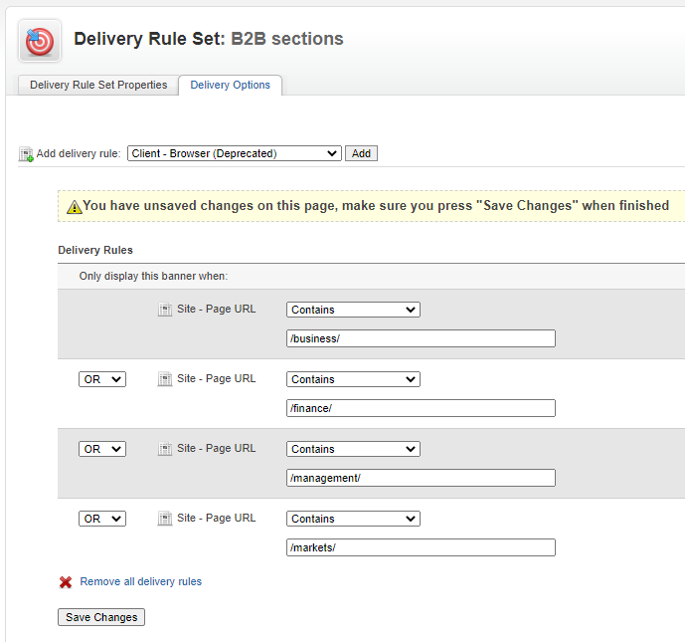Open the delivery rule type dropdown
This screenshot has width=685, height=642.
[x=235, y=153]
